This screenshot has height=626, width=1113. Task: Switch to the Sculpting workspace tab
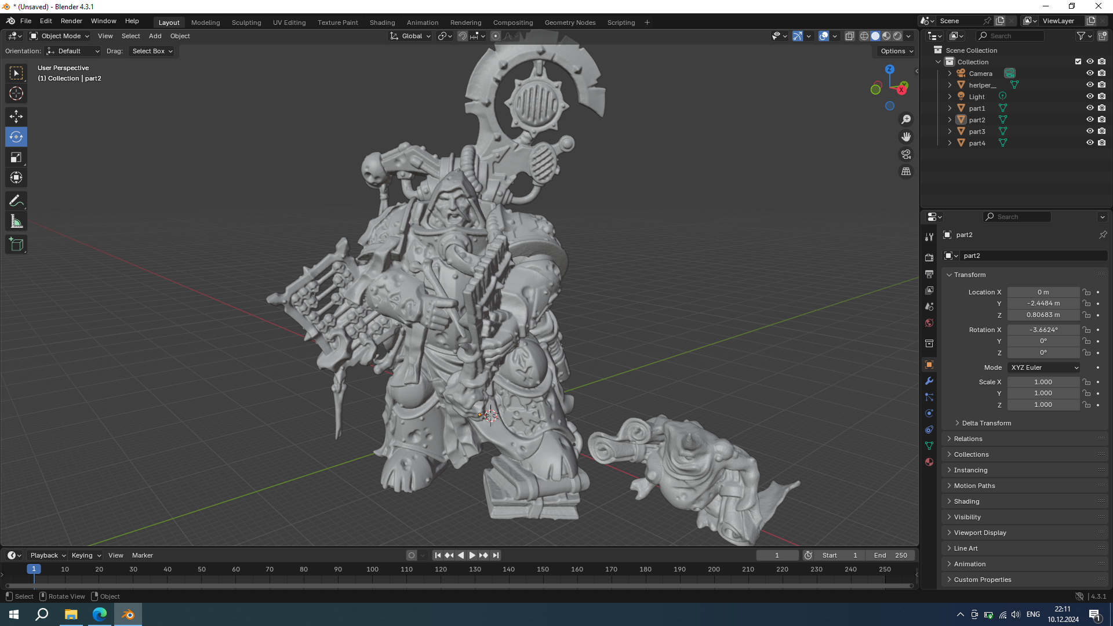tap(246, 23)
